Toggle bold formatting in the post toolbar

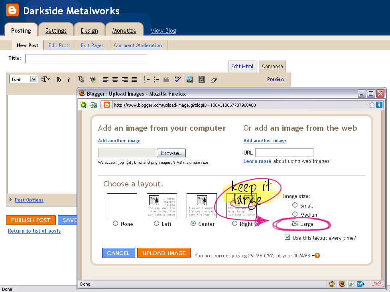[59, 80]
